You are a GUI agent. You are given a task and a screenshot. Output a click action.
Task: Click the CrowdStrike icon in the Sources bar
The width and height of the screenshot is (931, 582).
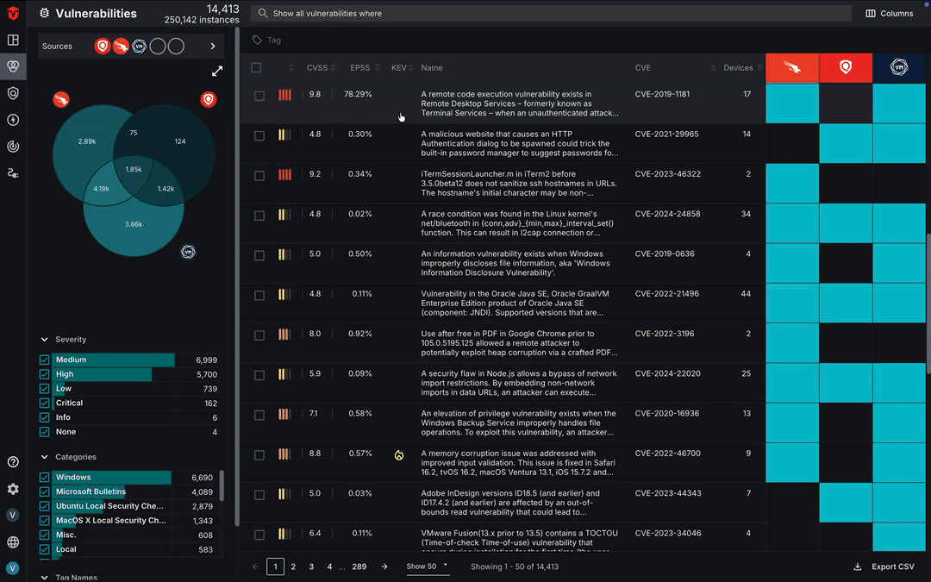(121, 46)
